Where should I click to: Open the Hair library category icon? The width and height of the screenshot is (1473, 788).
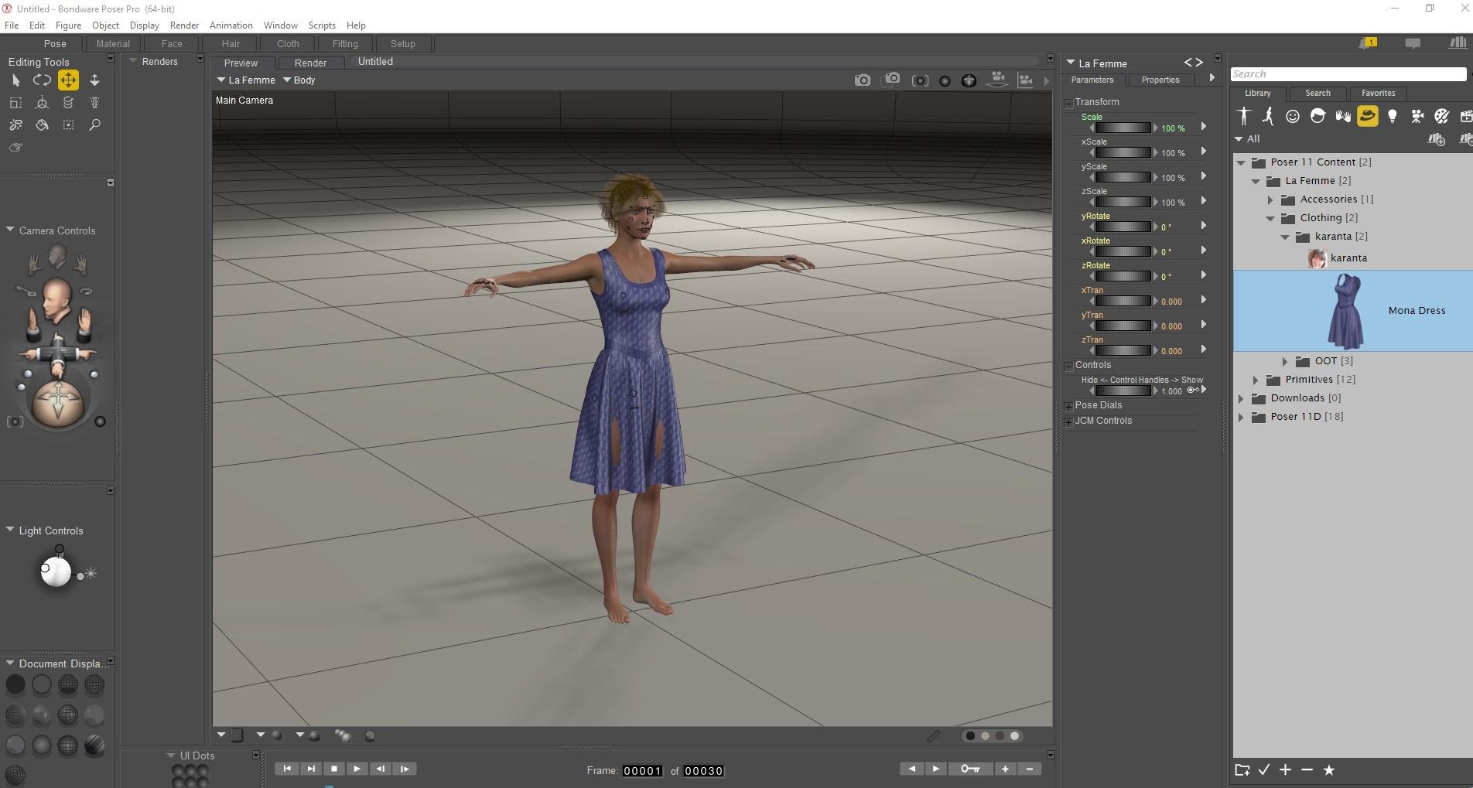[1317, 116]
